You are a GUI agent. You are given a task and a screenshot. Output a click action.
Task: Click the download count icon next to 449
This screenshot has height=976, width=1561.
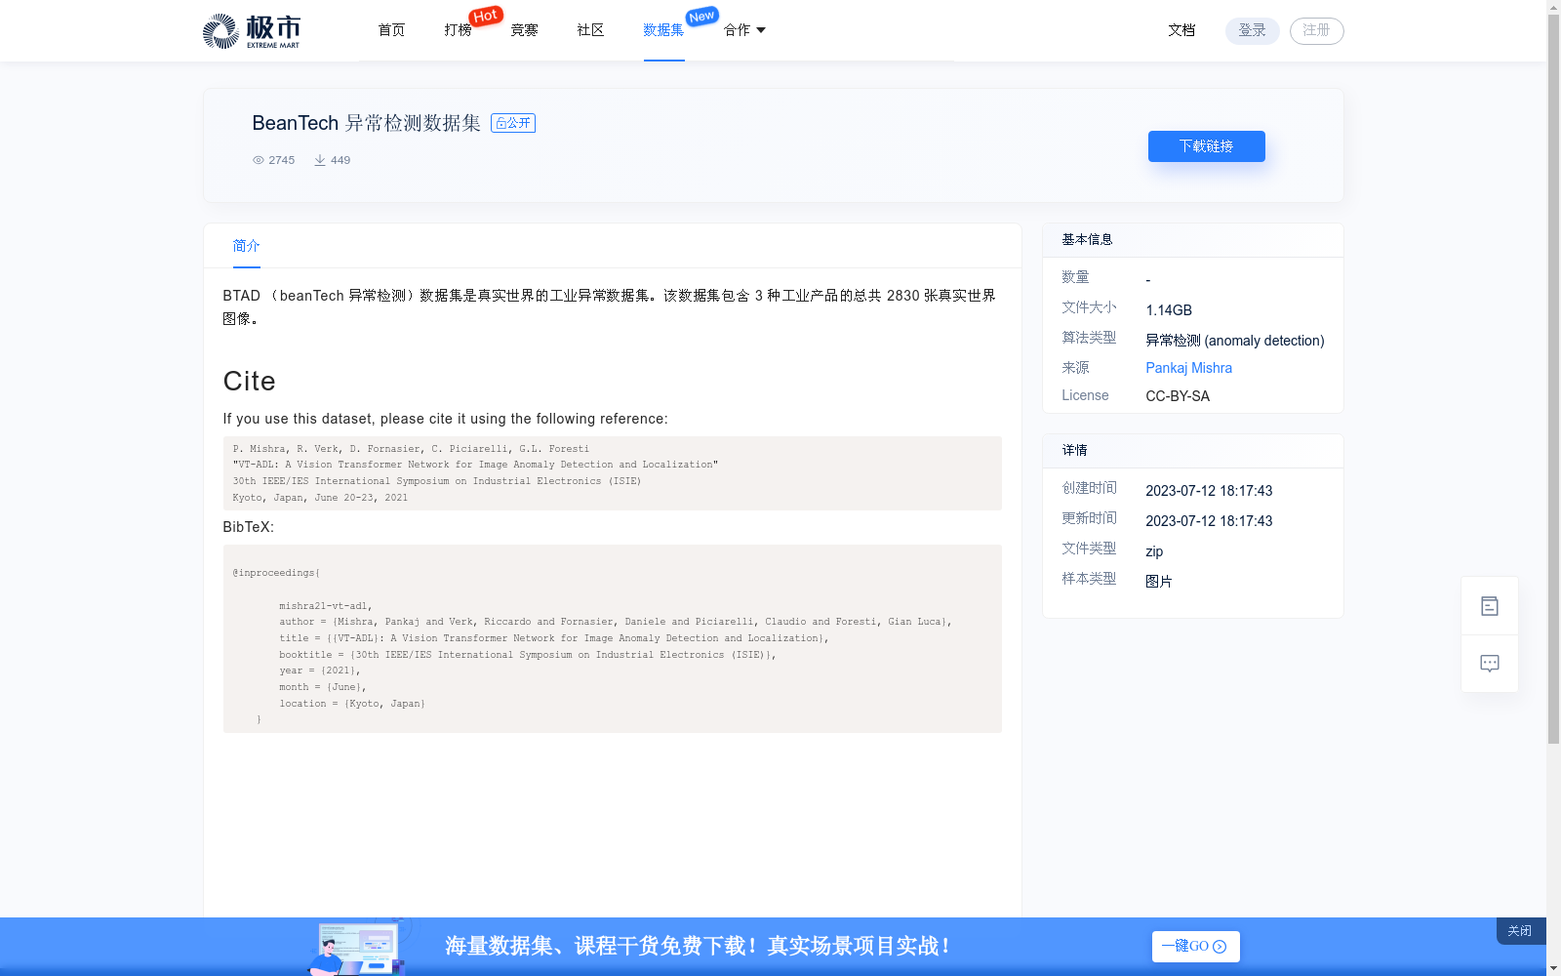319,160
